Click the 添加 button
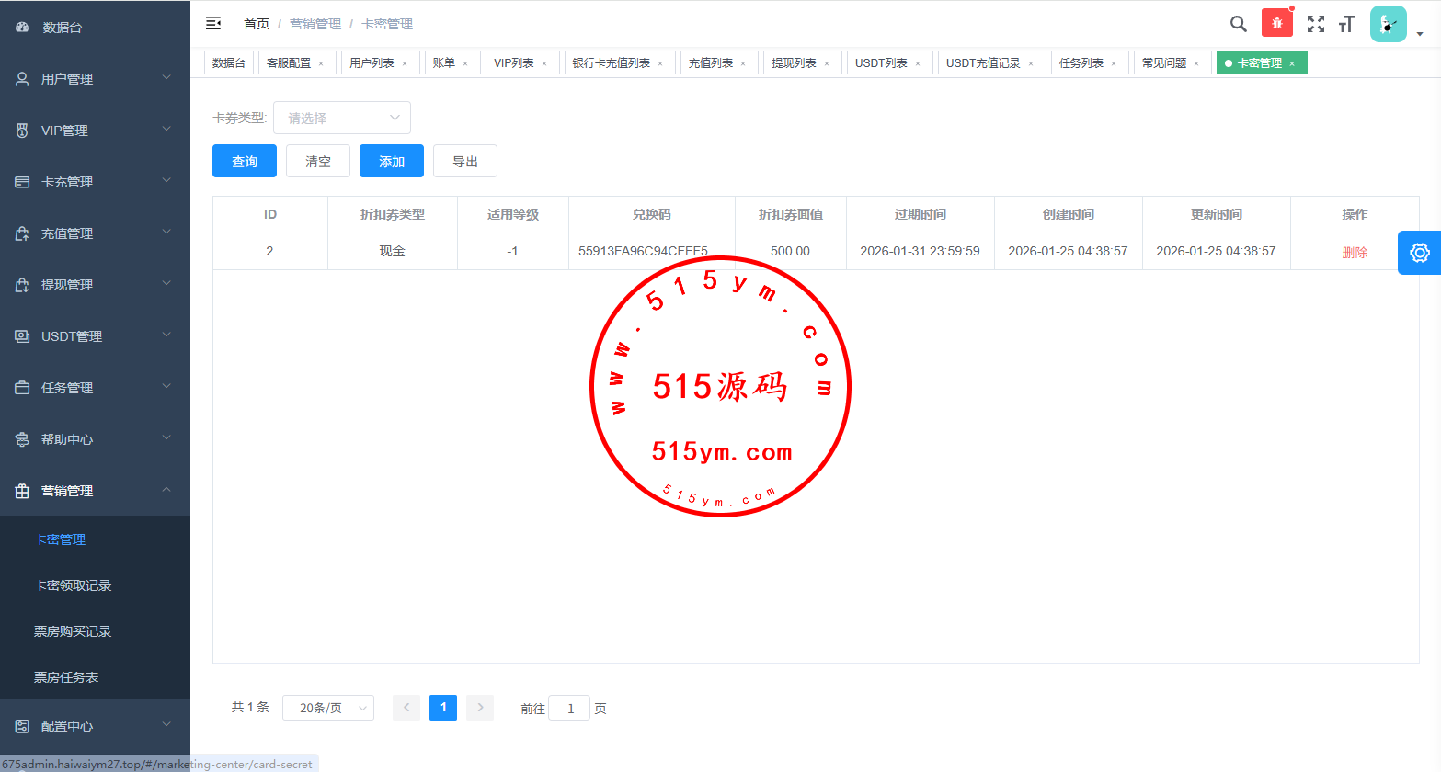 pyautogui.click(x=392, y=161)
